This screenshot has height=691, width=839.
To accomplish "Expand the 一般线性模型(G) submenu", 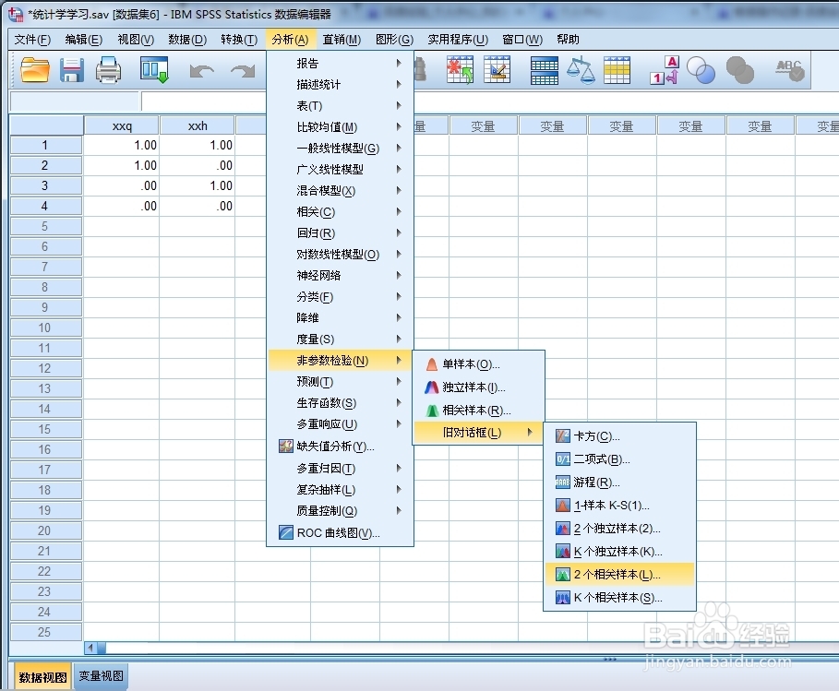I will click(x=340, y=149).
